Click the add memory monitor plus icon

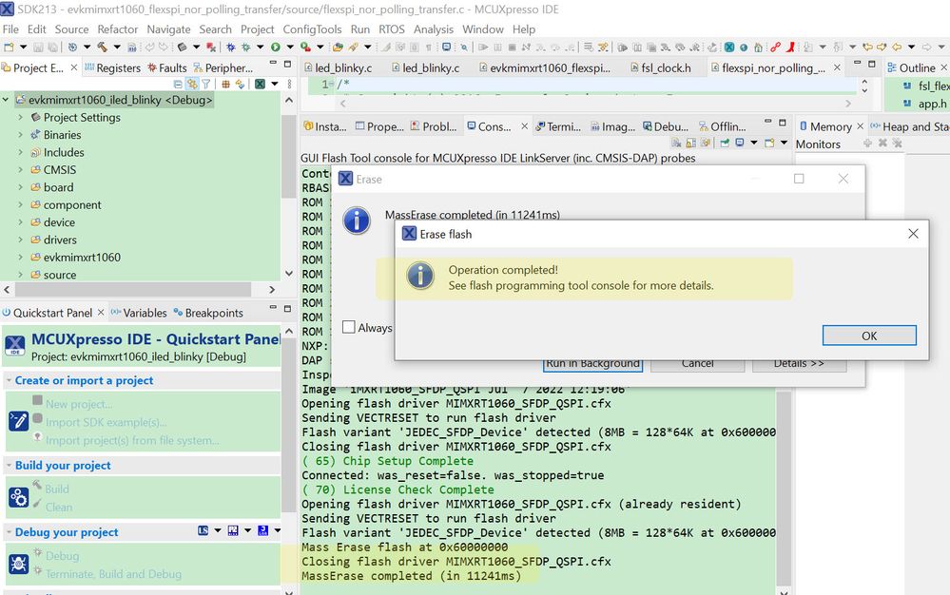tap(867, 144)
